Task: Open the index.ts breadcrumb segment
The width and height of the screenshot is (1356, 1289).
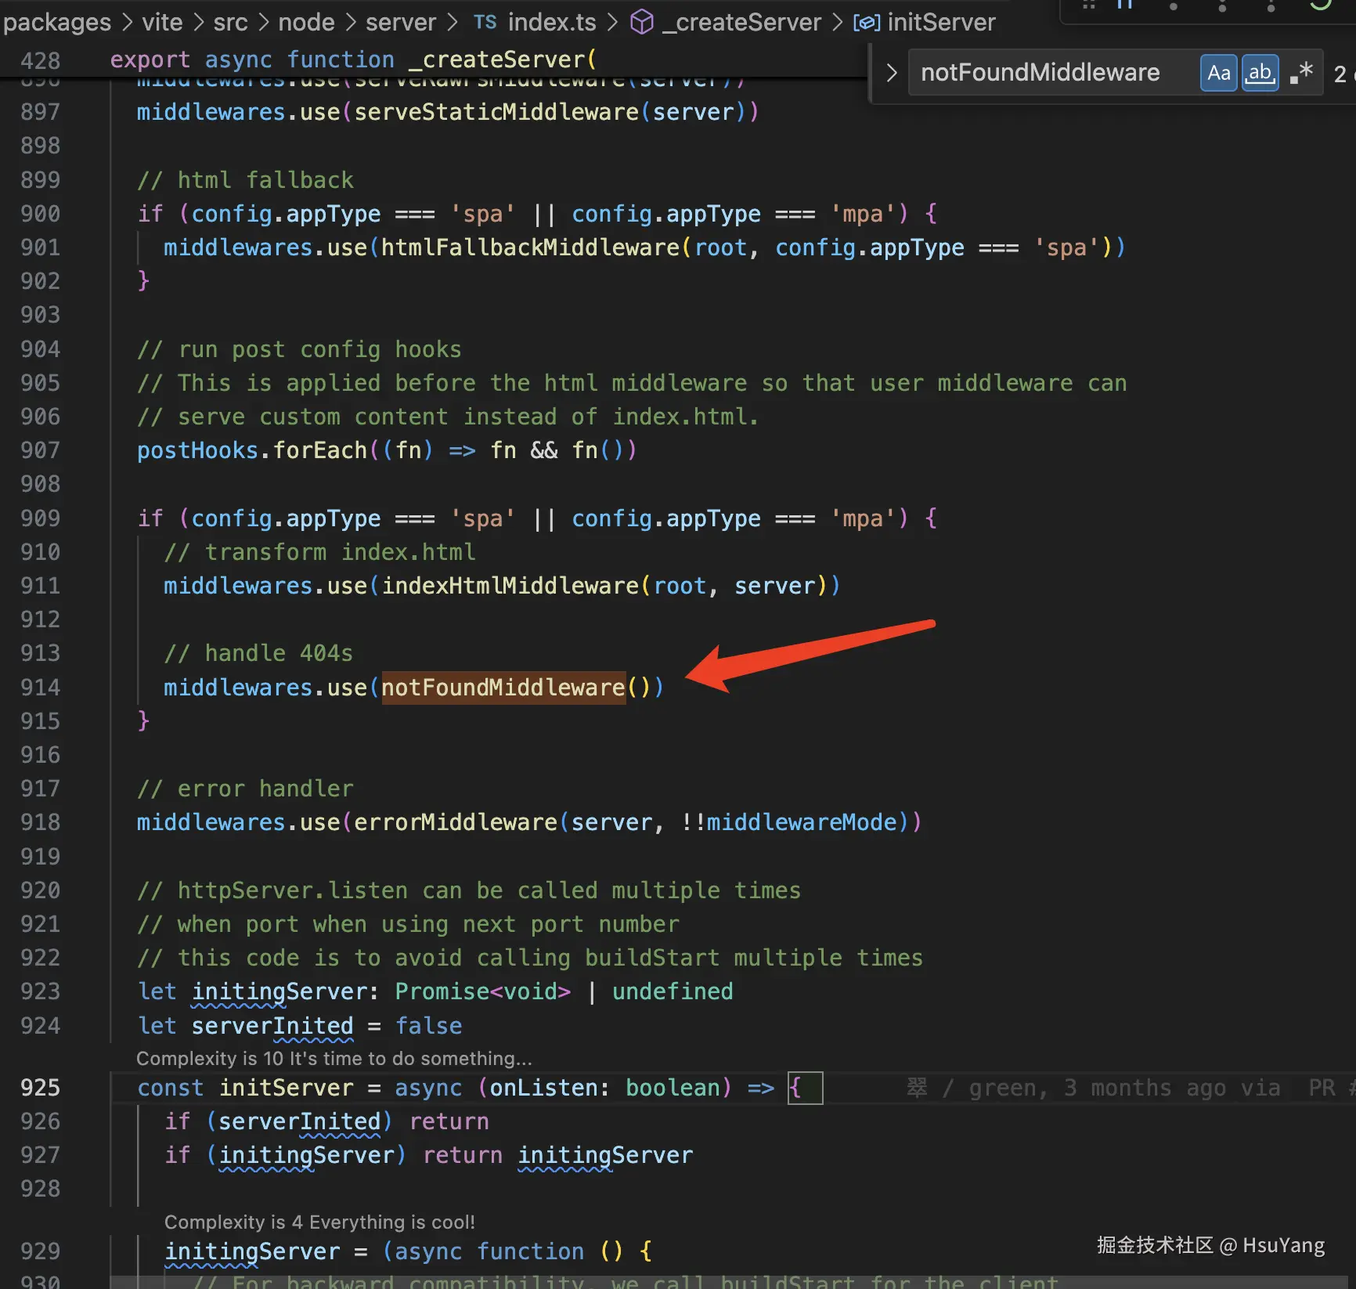Action: 552,22
